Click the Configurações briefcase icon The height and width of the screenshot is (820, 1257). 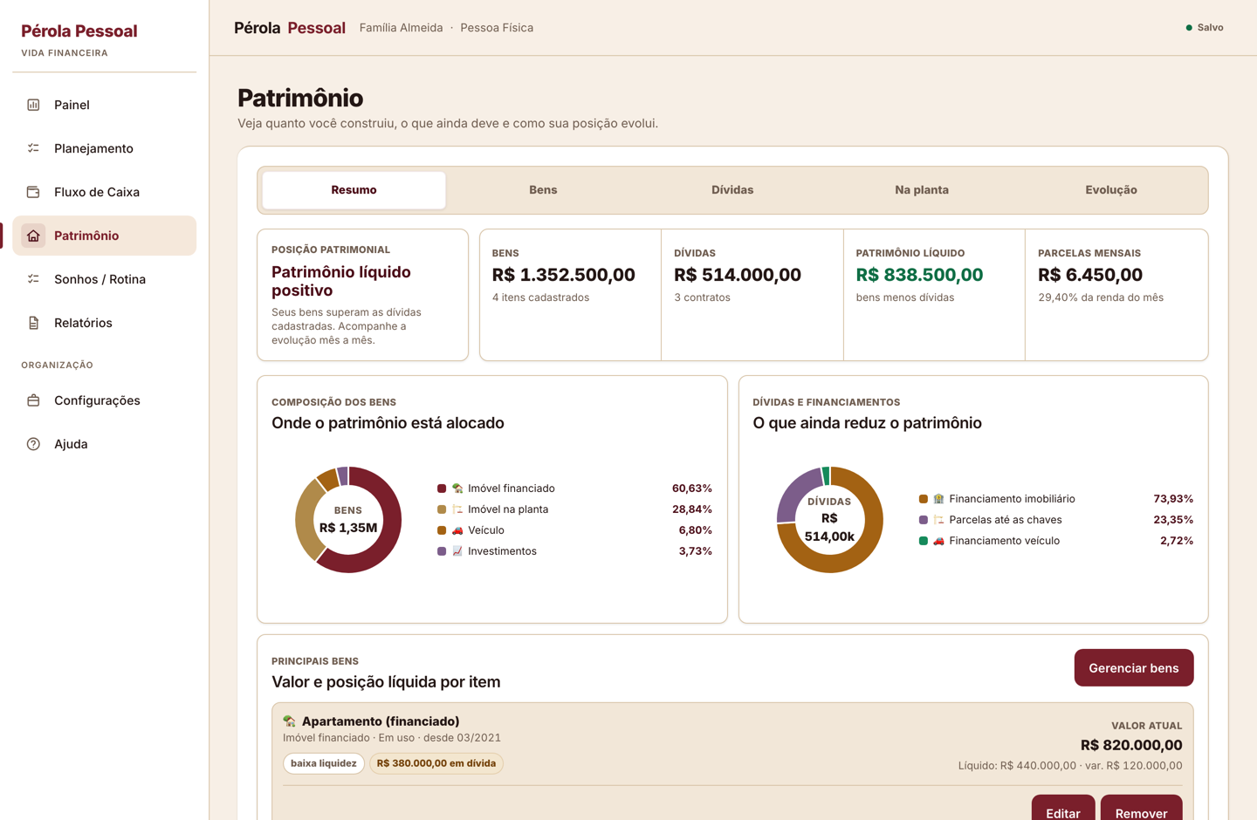(33, 400)
